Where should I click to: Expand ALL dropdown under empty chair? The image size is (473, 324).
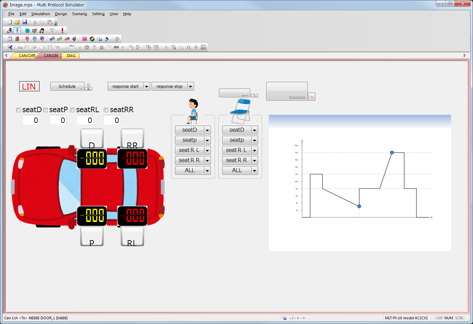click(254, 170)
